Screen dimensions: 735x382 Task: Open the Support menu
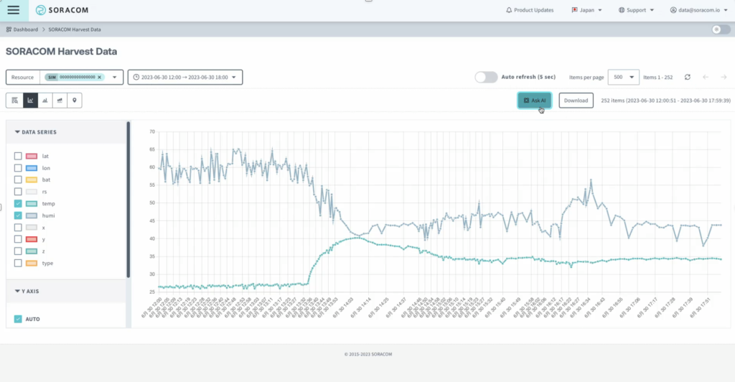tap(636, 10)
